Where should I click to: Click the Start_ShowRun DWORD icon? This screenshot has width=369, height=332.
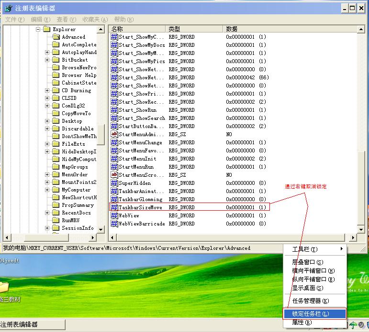coord(114,110)
